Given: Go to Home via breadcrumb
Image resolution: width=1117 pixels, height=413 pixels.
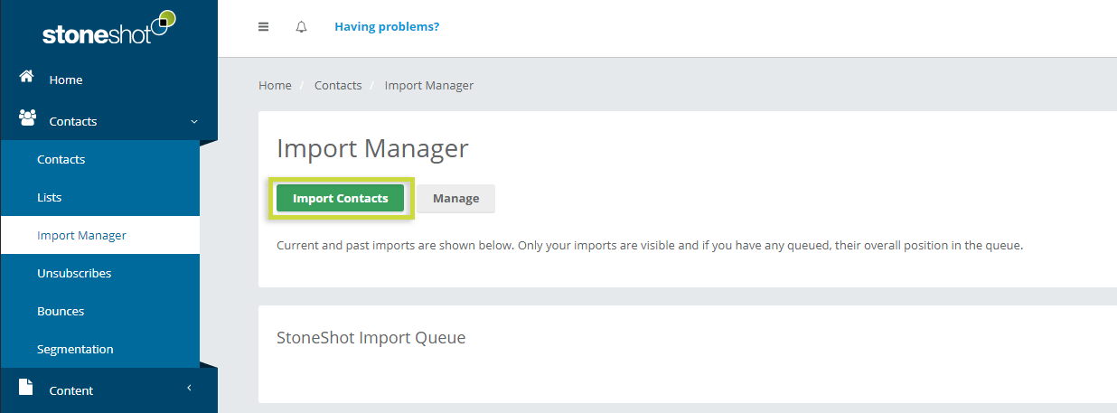Looking at the screenshot, I should pos(275,85).
